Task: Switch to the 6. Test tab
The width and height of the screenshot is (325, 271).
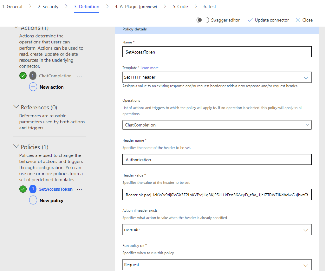Action: (x=209, y=7)
